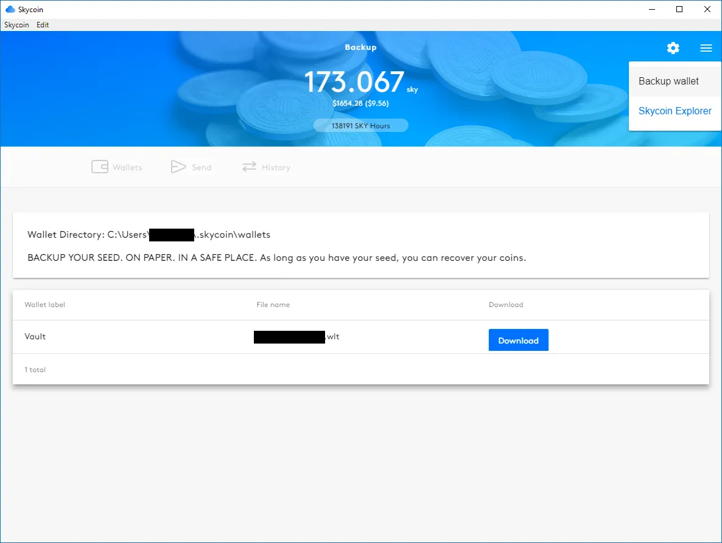Click the .wlt file name cell
722x543 pixels.
click(x=296, y=336)
